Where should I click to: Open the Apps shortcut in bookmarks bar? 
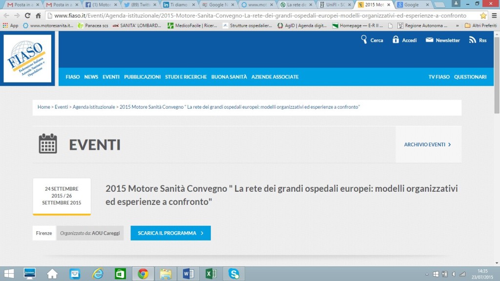[11, 25]
